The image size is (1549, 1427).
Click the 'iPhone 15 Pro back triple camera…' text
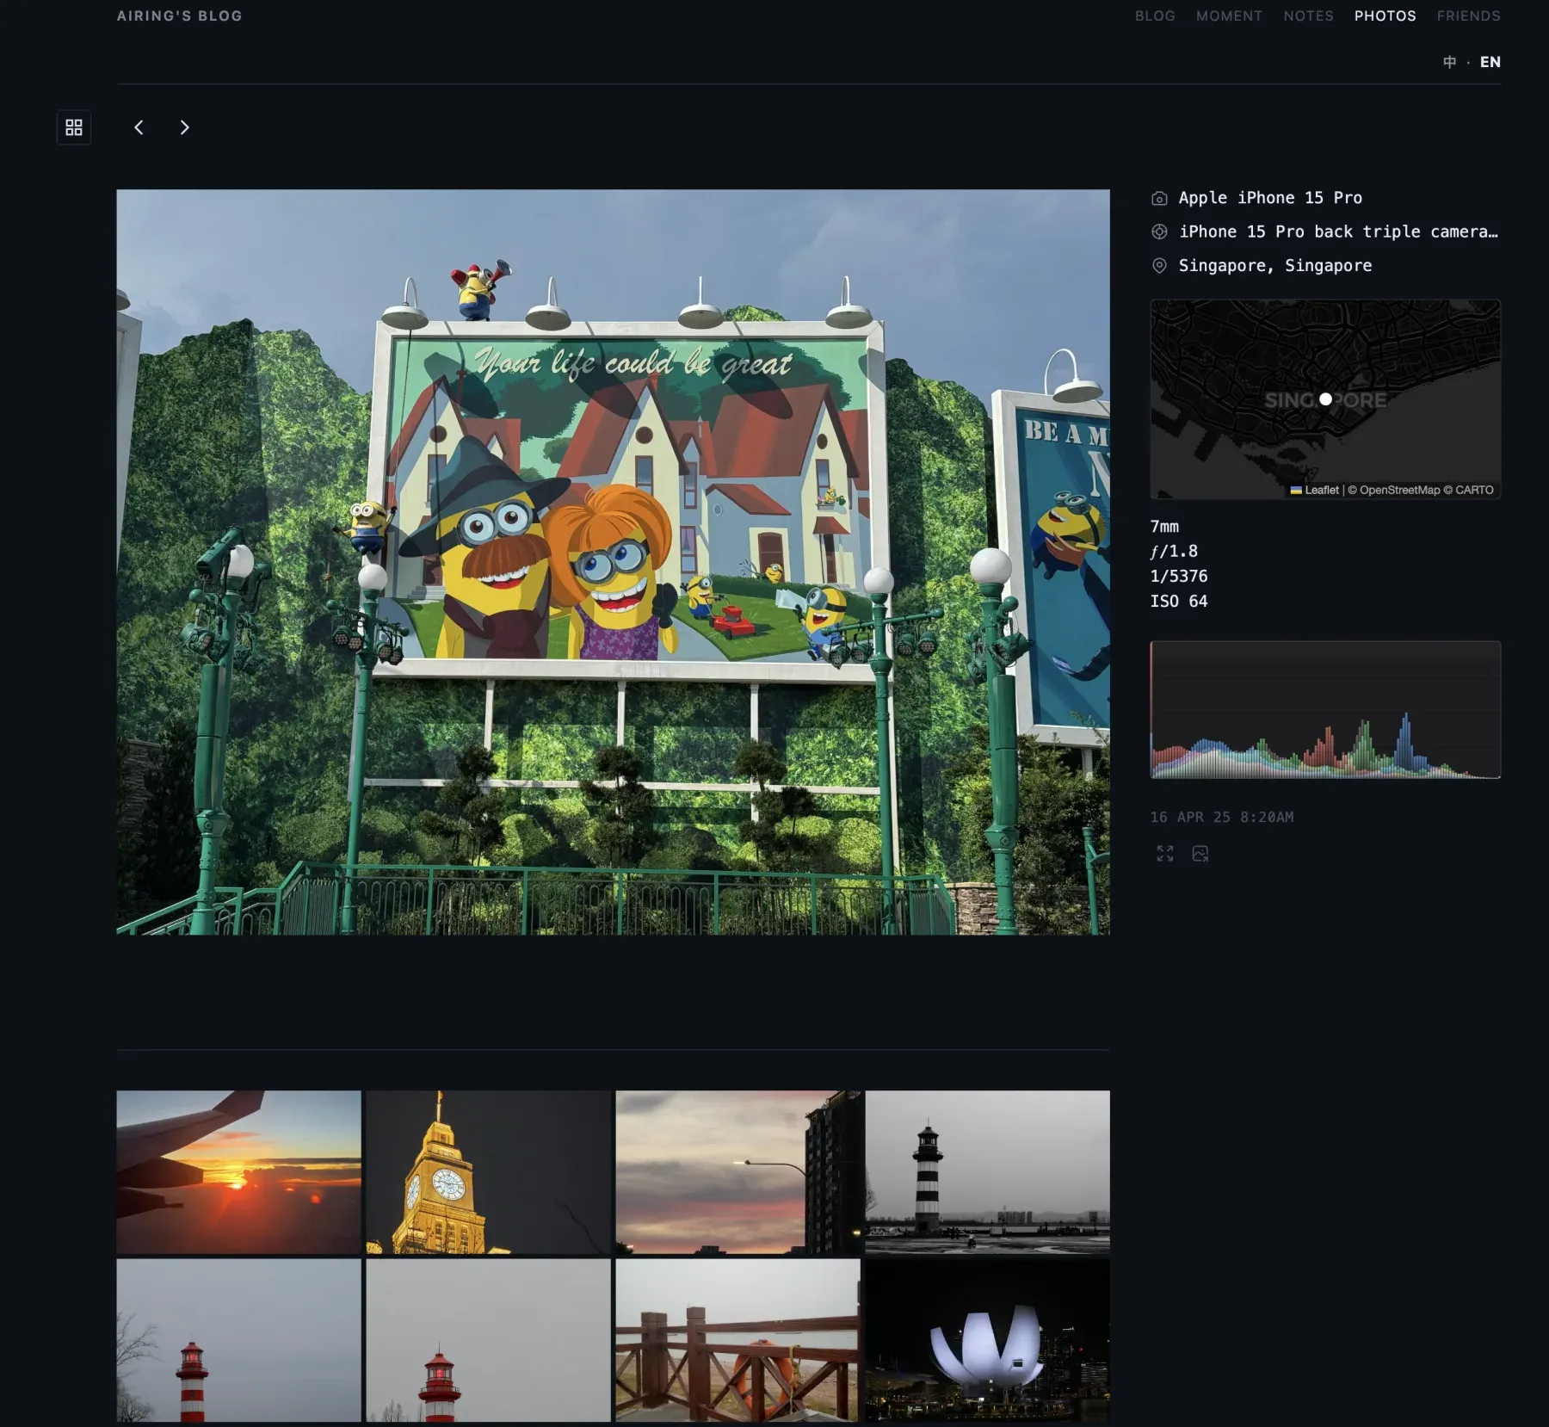1338,232
